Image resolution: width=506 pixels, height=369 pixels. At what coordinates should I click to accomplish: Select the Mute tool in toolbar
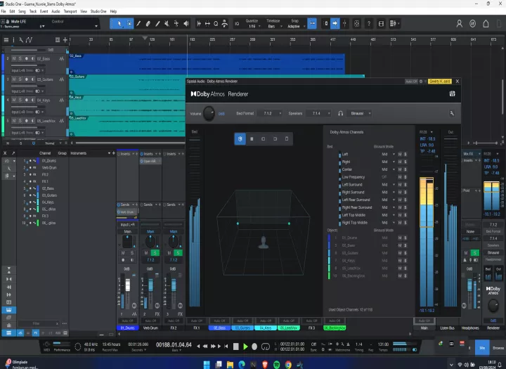(x=167, y=24)
